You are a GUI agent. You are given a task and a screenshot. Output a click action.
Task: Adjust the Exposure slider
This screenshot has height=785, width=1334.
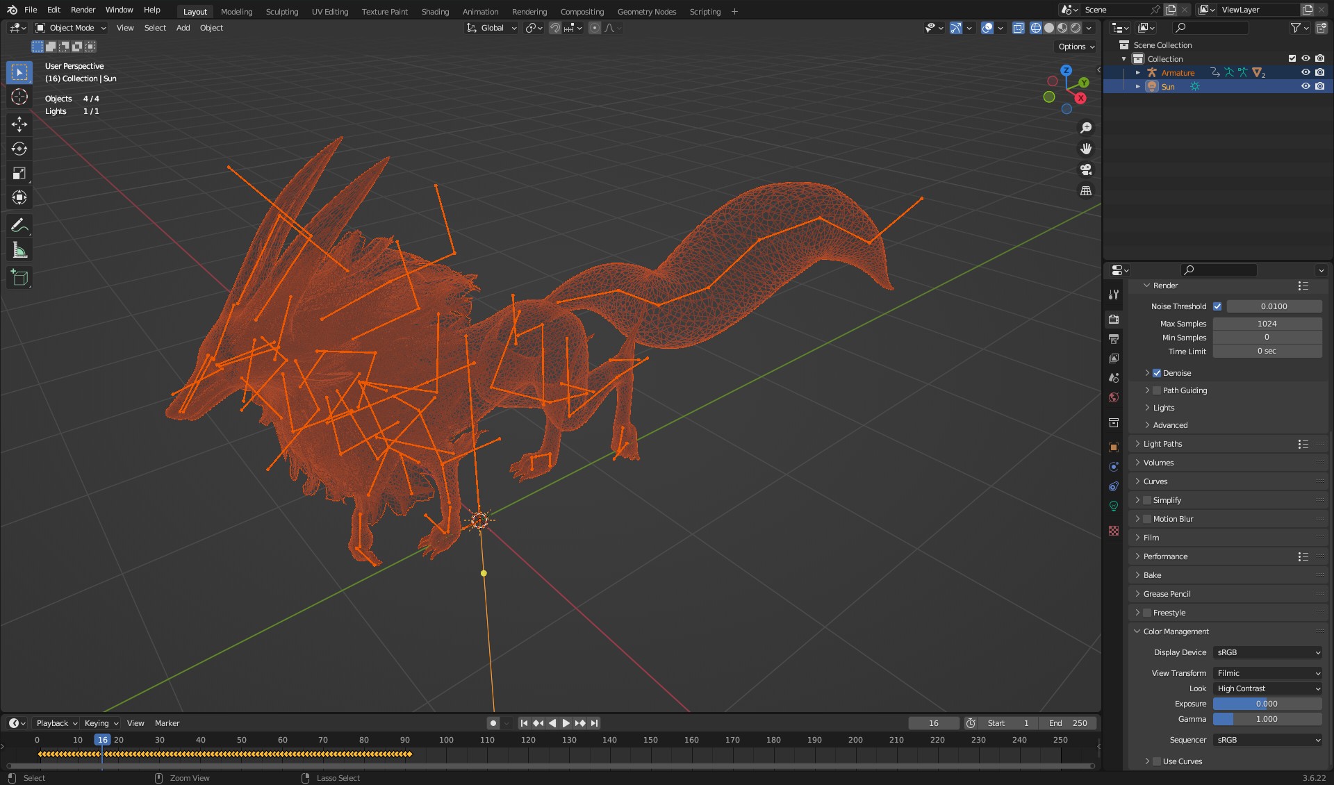point(1267,704)
